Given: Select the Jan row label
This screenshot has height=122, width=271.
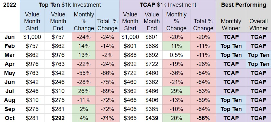Looking at the screenshot, I should click(x=10, y=37).
